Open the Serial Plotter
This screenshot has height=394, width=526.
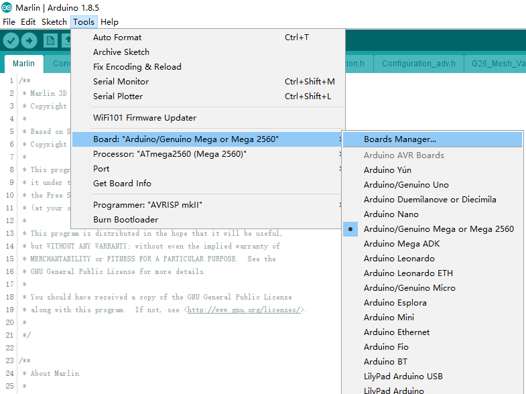(208, 96)
